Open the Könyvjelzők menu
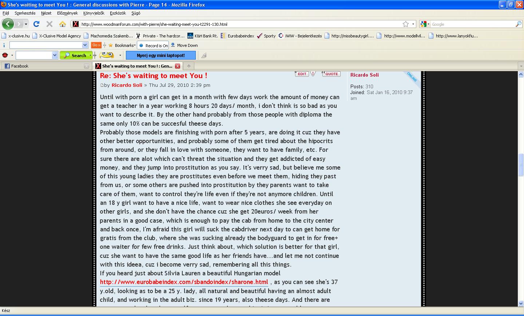The image size is (524, 316). 94,13
